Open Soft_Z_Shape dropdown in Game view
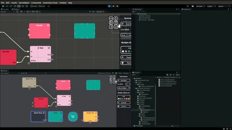Viewport: 232px width, 130px height. pyautogui.click(x=124, y=88)
